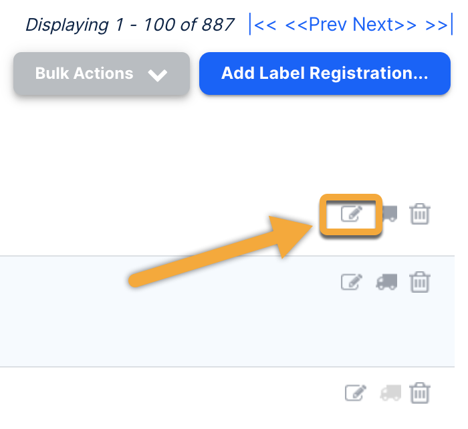468x429 pixels.
Task: Click the truck icon in the first row
Action: [x=389, y=214]
